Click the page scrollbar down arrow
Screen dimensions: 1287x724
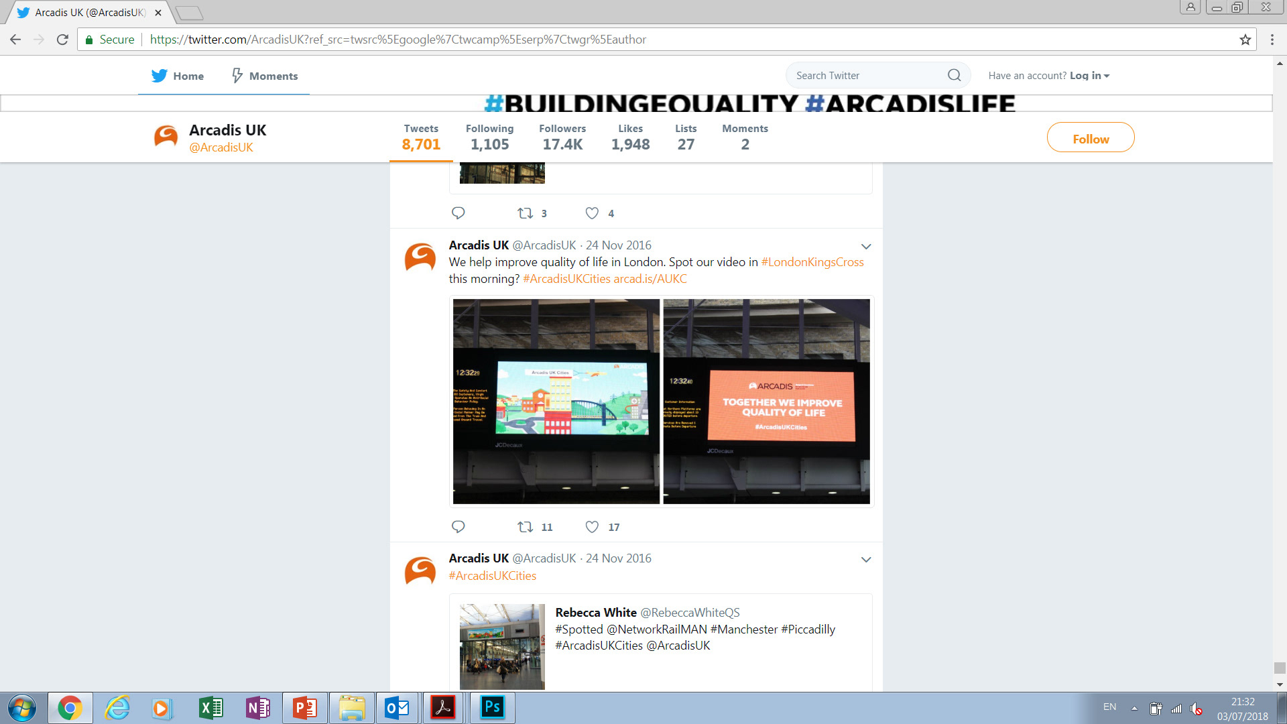(1280, 685)
